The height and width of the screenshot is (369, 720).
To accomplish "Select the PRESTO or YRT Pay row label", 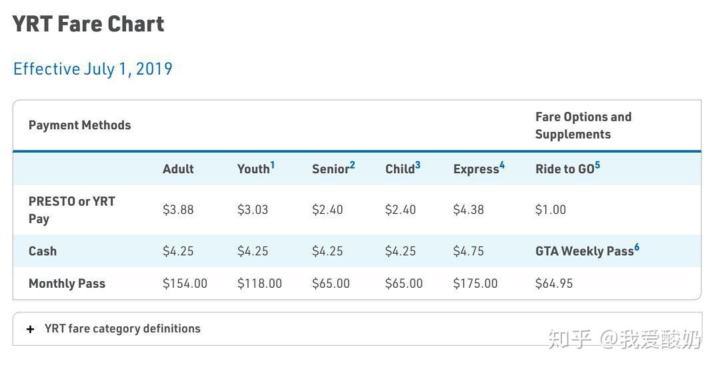I will coord(72,210).
